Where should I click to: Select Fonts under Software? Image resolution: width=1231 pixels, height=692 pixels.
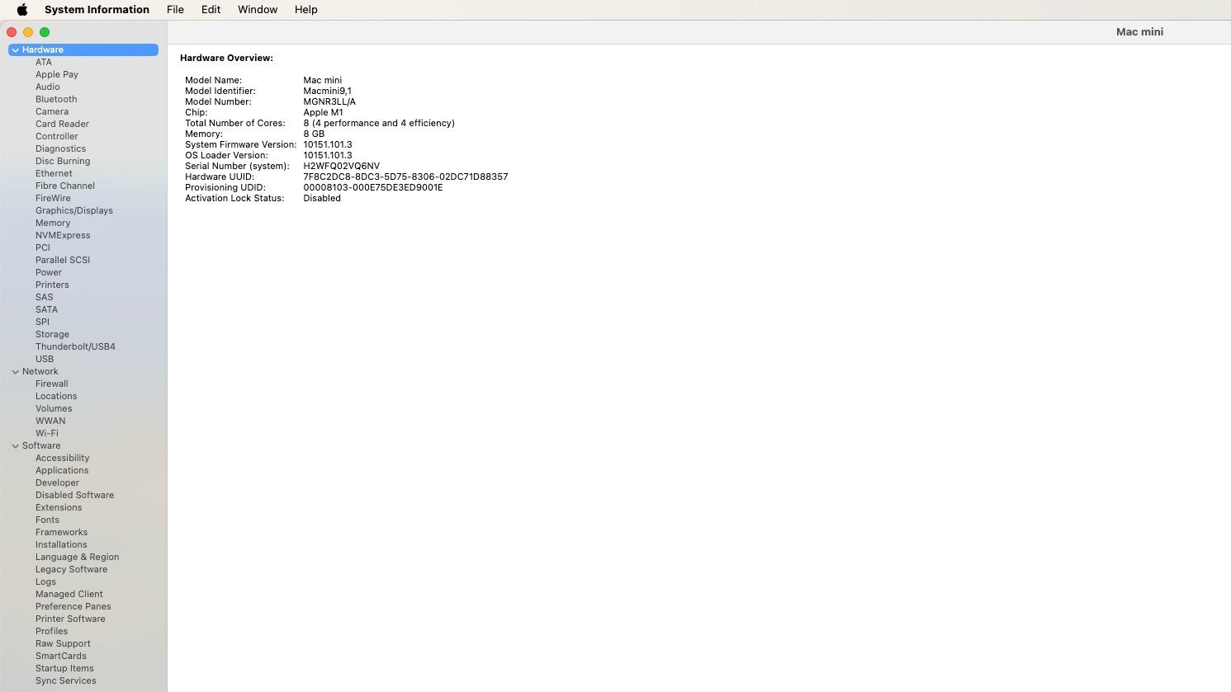click(x=47, y=520)
